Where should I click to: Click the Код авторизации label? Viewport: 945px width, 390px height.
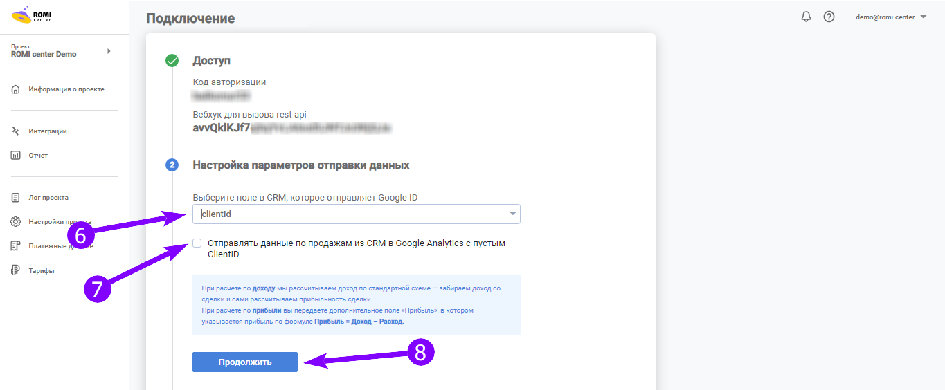229,82
